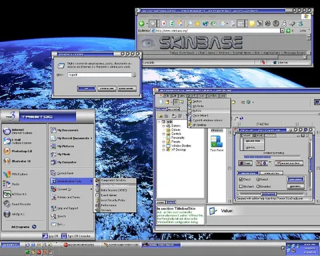Click the Start button inside the preview window
The height and width of the screenshot is (256, 320).
pos(245,163)
